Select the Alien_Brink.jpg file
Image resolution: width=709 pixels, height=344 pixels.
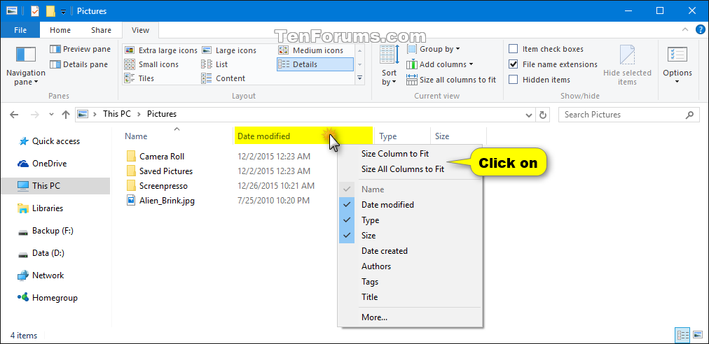tap(160, 201)
